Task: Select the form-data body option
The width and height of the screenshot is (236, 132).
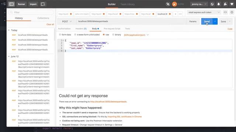Action: pyautogui.click(x=60, y=34)
